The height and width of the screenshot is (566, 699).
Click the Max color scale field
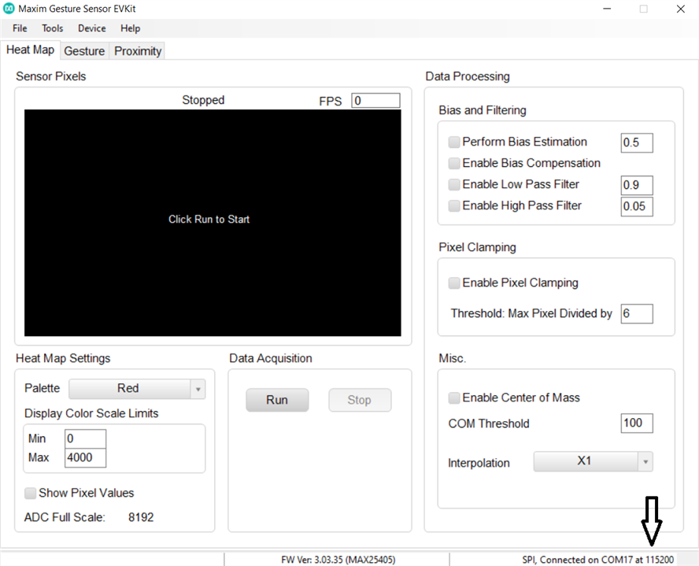click(85, 457)
